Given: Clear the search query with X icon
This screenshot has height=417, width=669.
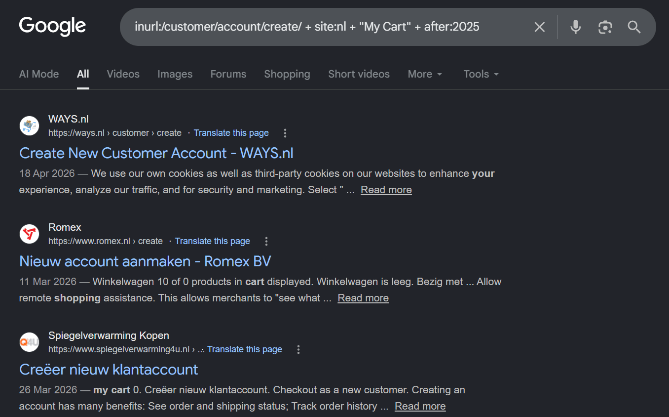Looking at the screenshot, I should click(540, 27).
